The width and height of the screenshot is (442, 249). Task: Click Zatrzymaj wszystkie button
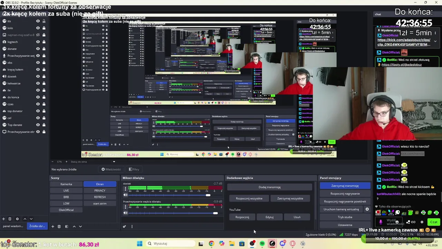(x=290, y=199)
